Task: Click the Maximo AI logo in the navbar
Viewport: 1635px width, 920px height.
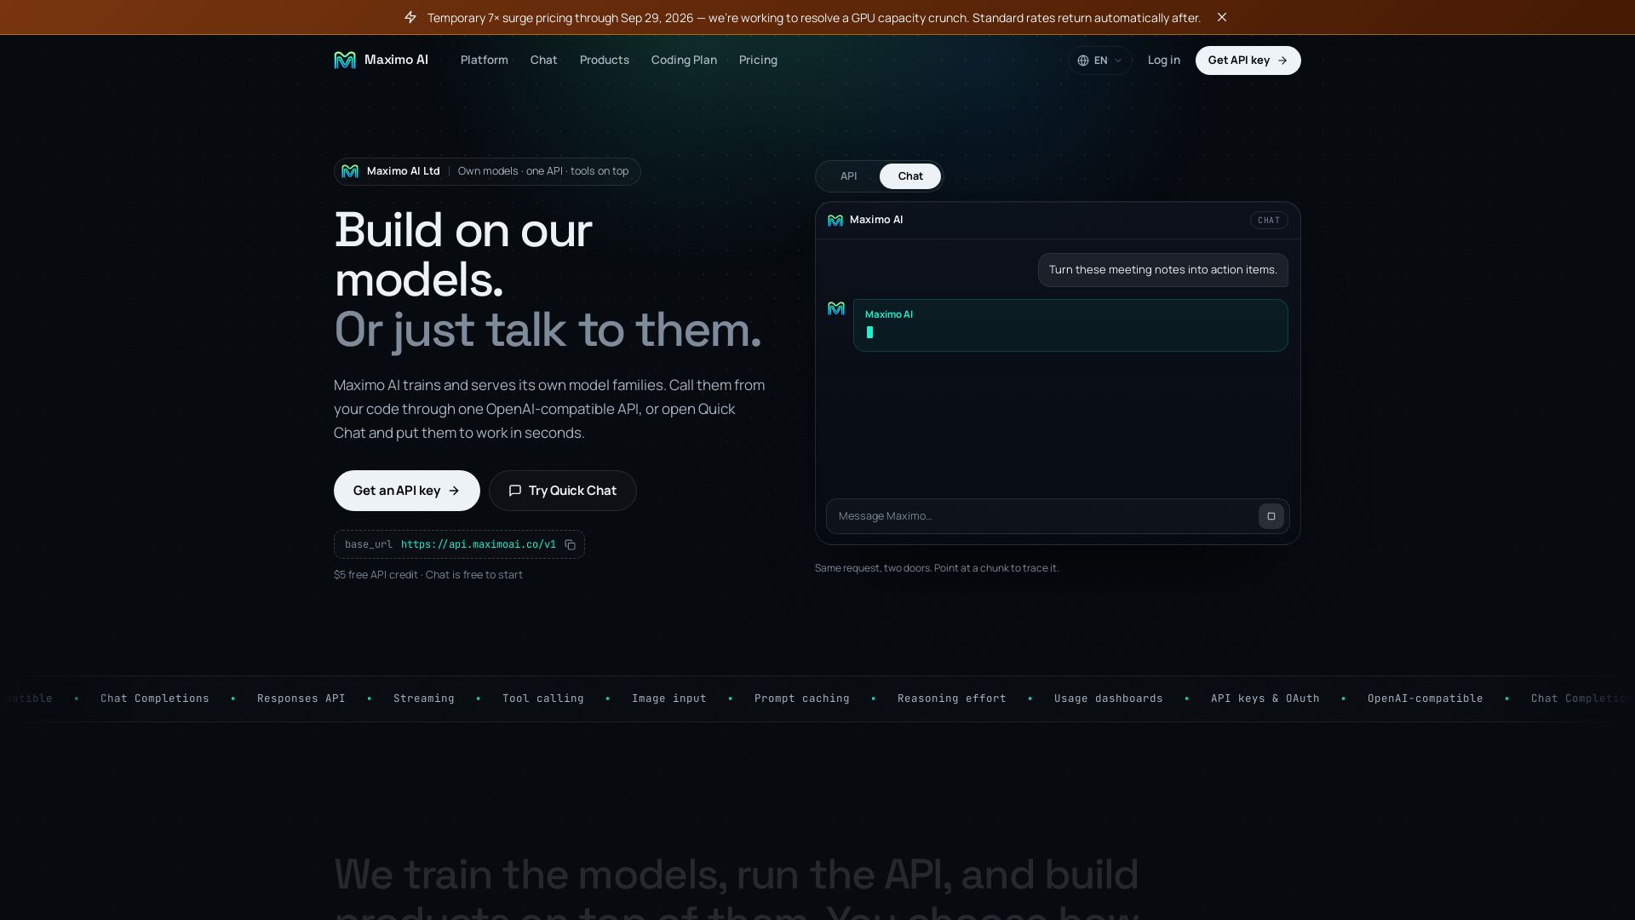Action: [381, 60]
